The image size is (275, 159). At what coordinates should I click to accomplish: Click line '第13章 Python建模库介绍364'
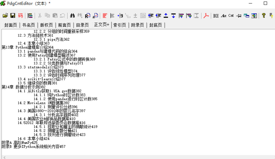[27, 47]
